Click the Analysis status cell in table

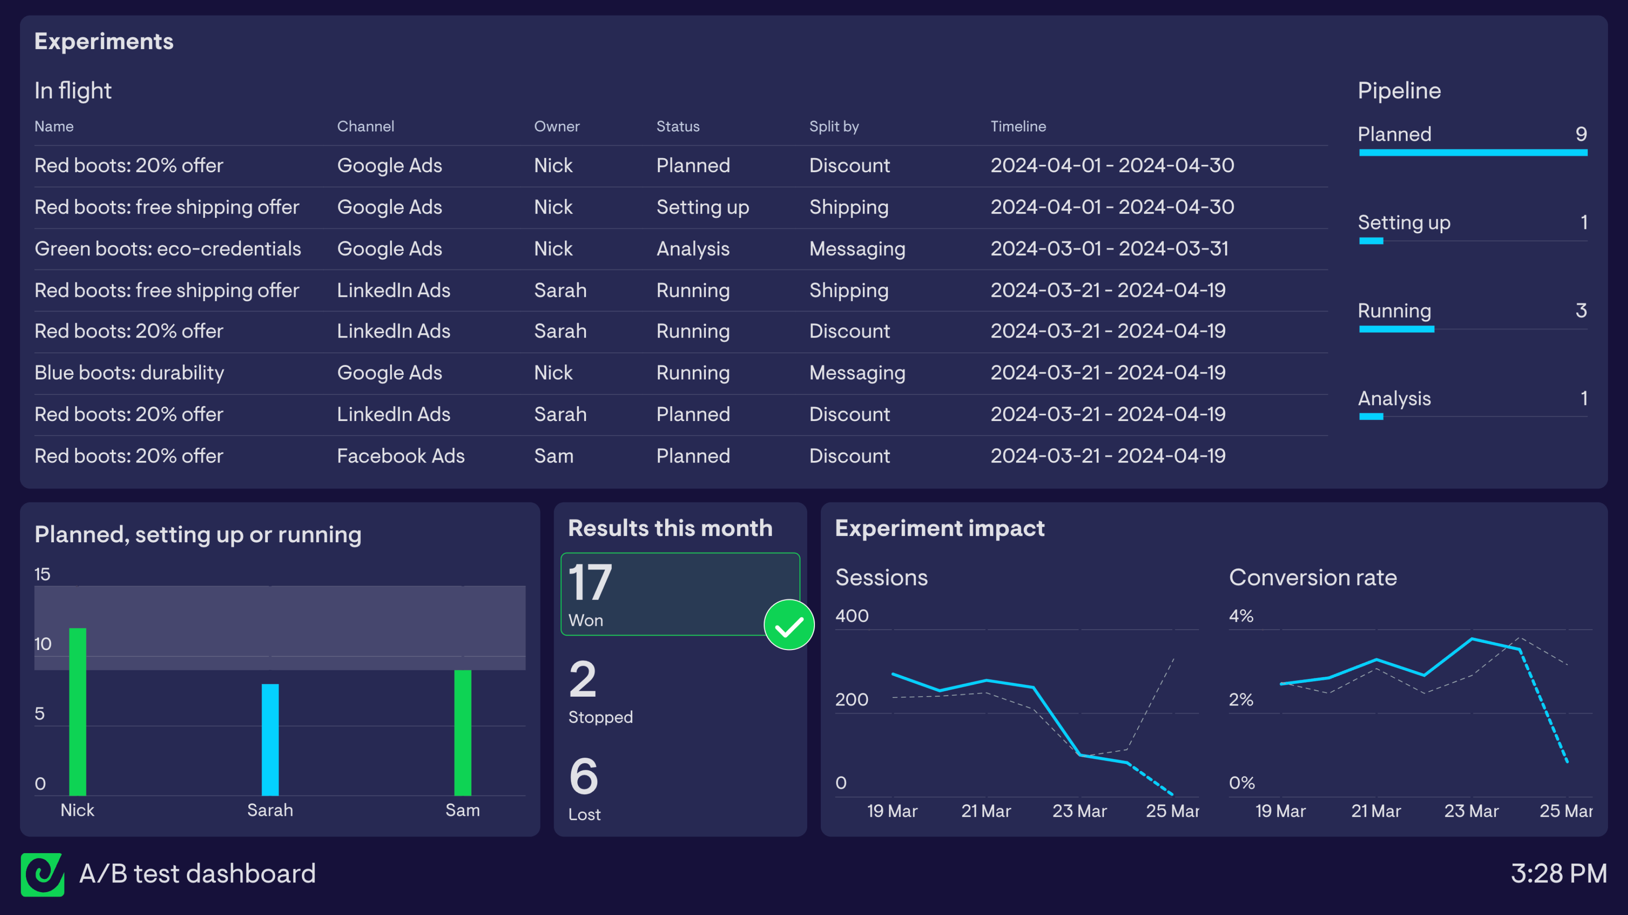pyautogui.click(x=693, y=249)
